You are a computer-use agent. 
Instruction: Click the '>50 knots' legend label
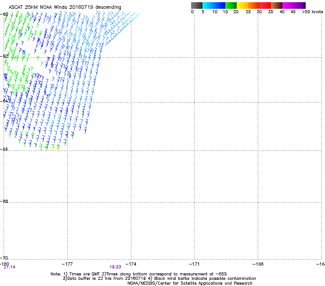[312, 11]
